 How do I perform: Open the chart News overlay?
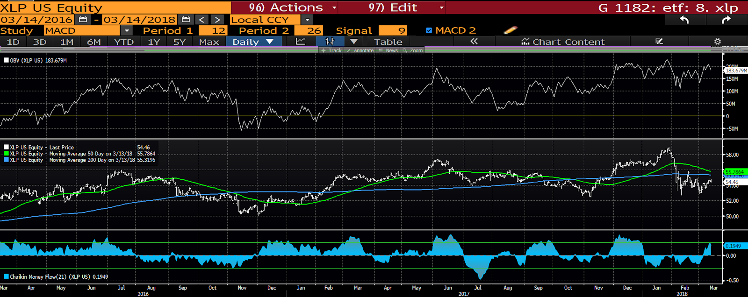pos(388,50)
